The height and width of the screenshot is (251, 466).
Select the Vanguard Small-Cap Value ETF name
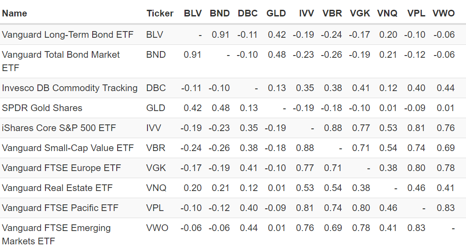(68, 148)
